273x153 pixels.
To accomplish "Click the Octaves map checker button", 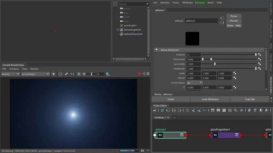I will coord(260,54).
